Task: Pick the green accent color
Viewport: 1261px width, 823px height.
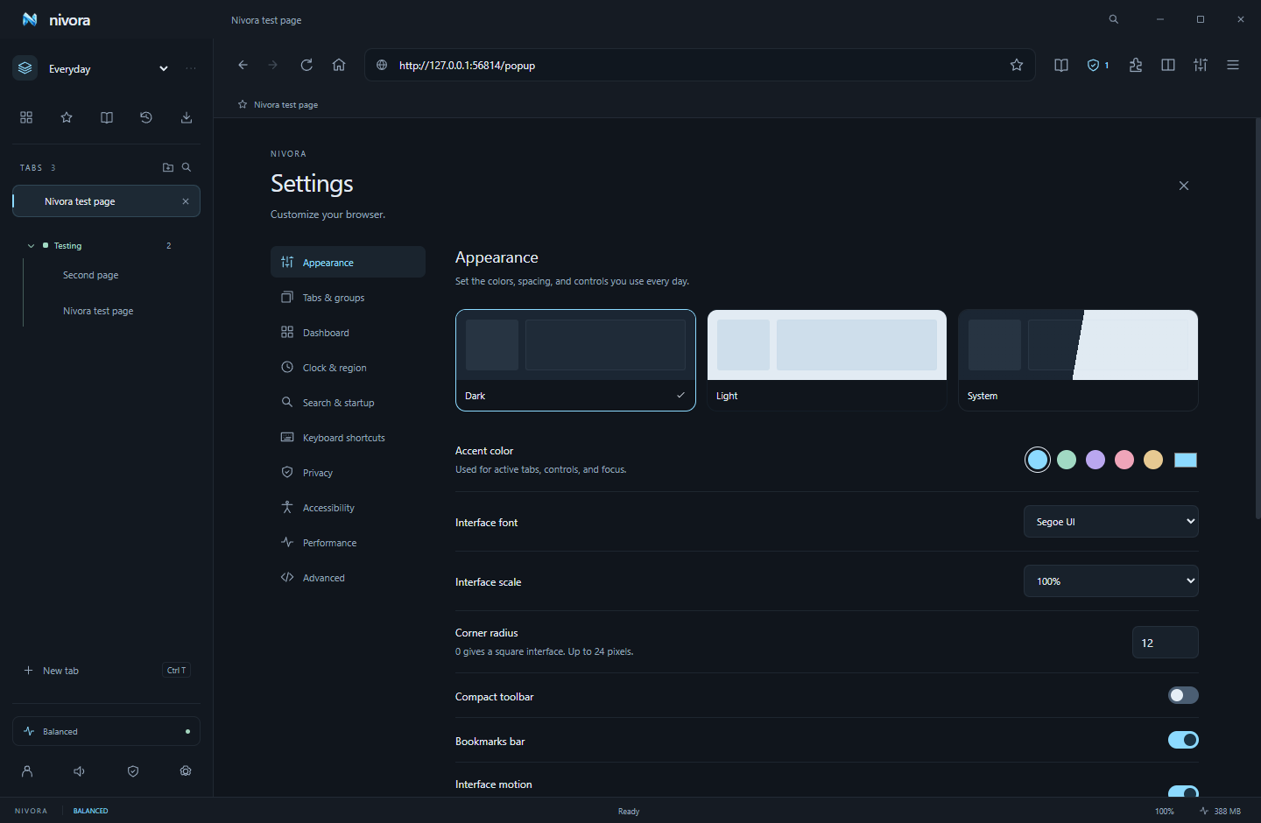Action: 1067,460
